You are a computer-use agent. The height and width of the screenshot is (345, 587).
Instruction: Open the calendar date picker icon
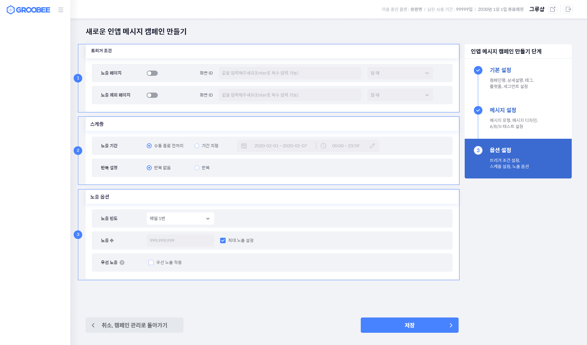(x=244, y=146)
